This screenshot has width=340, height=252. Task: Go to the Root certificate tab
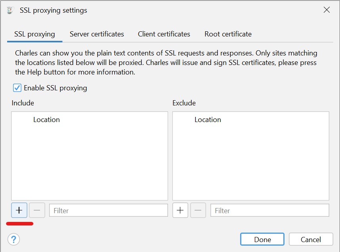pos(228,34)
